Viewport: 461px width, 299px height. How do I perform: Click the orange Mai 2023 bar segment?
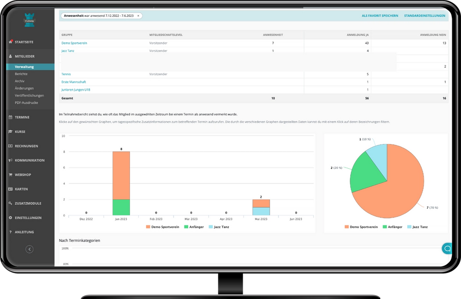[261, 203]
